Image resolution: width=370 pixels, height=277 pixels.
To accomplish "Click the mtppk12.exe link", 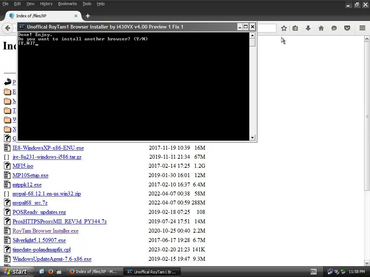I will click(27, 185).
